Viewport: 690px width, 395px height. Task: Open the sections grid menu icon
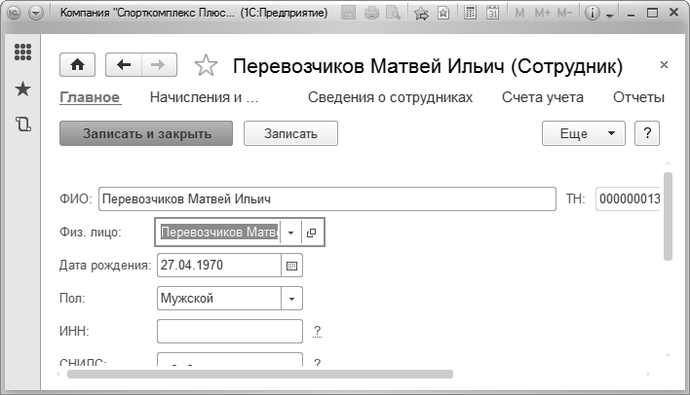22,53
